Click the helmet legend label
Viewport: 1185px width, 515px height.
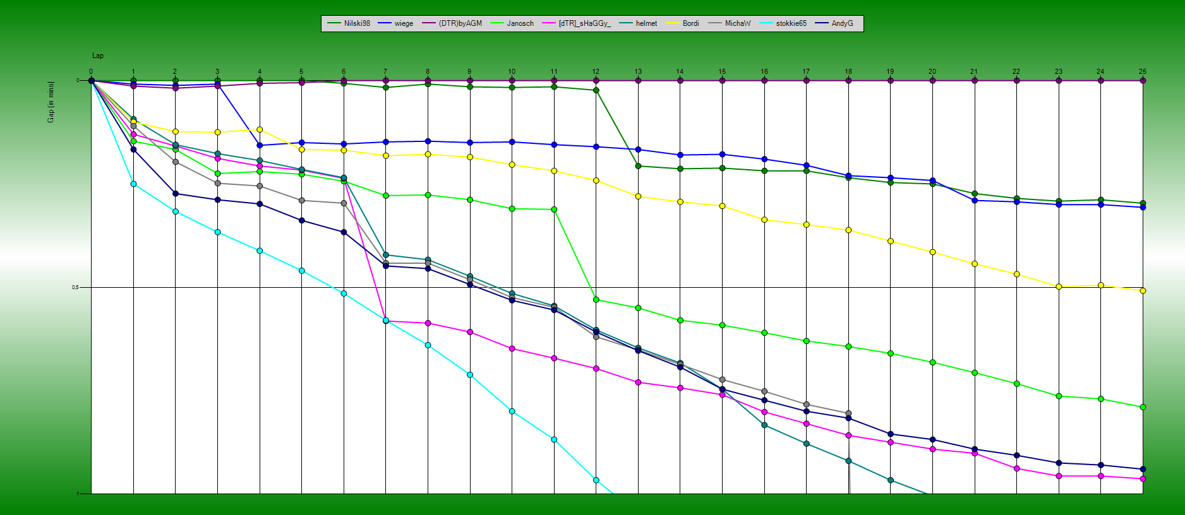pos(646,23)
